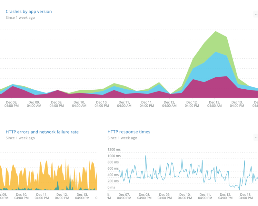This screenshot has height=206, width=258.
Task: Click the tallest spike in HTTP response times
Action: coord(146,156)
